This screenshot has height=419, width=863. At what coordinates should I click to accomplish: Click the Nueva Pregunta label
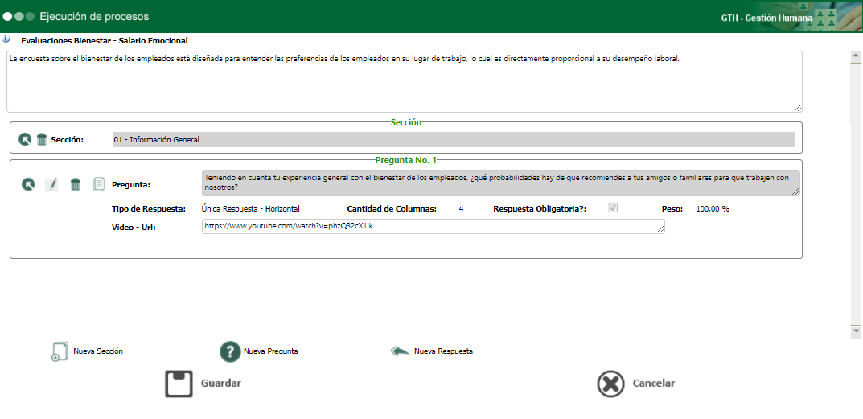point(271,351)
